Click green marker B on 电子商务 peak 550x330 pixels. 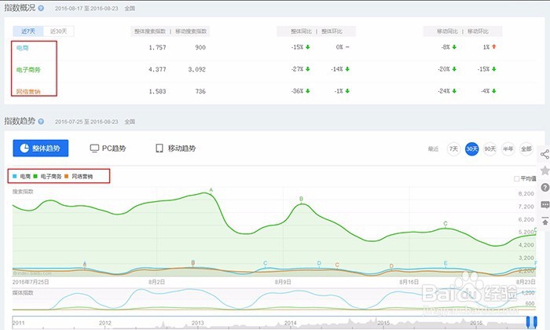click(301, 200)
